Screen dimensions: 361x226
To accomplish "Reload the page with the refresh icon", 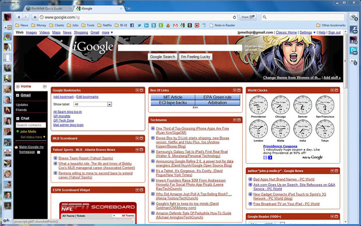I will 235,17.
